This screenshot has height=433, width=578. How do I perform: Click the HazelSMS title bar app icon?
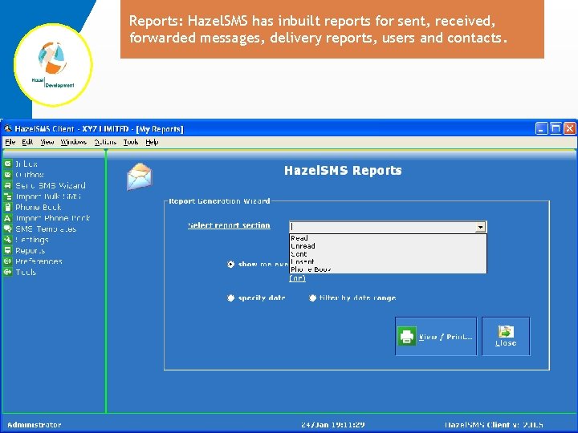coord(8,128)
